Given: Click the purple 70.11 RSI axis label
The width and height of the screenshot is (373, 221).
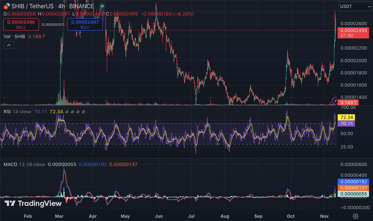Looking at the screenshot, I should pos(346,123).
